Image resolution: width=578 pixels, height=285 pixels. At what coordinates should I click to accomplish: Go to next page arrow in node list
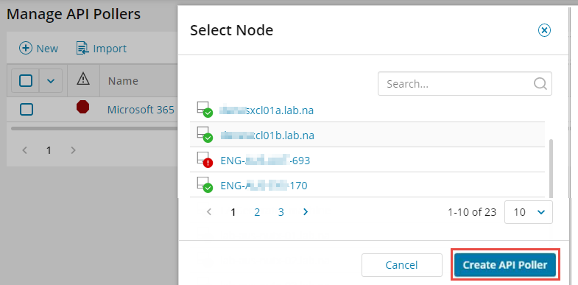point(306,211)
